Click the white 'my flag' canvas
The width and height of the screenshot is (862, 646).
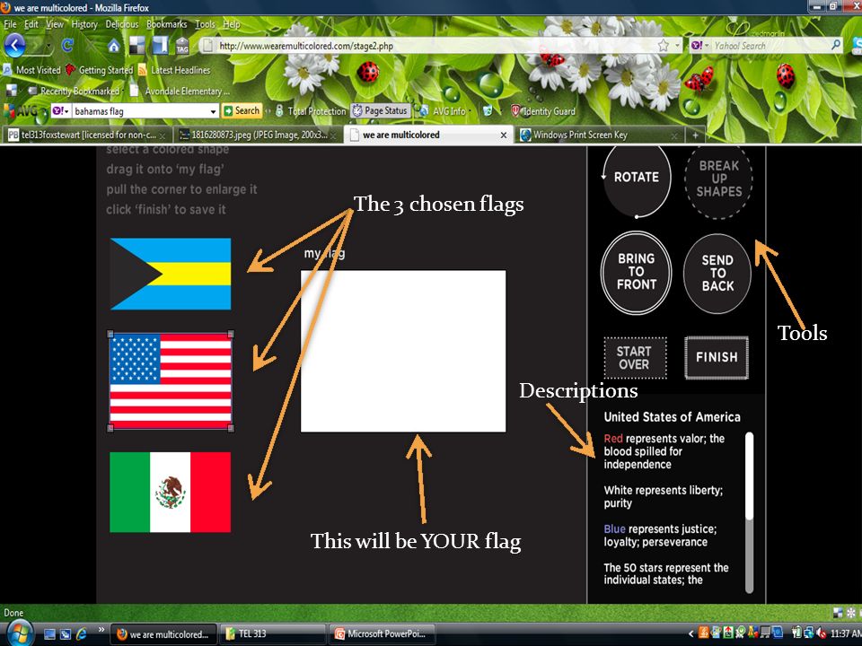point(403,351)
